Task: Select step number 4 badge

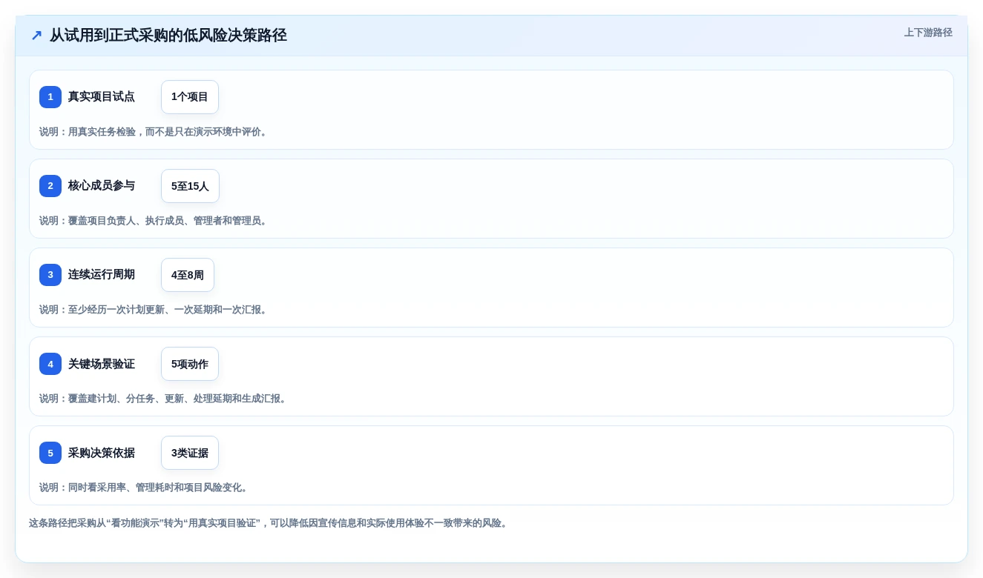Action: (50, 364)
